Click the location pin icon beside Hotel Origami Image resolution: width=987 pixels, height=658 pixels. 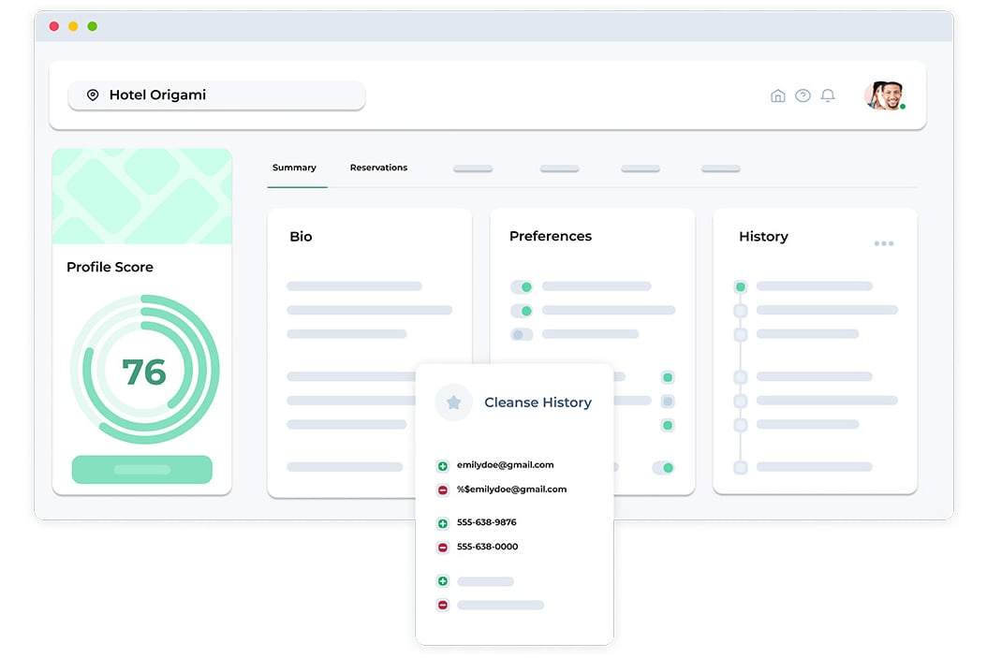click(x=93, y=95)
